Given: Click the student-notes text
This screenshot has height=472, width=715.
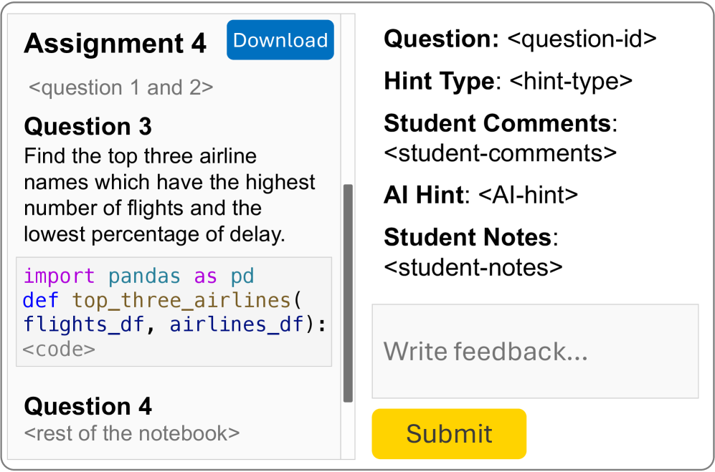Looking at the screenshot, I should point(473,266).
